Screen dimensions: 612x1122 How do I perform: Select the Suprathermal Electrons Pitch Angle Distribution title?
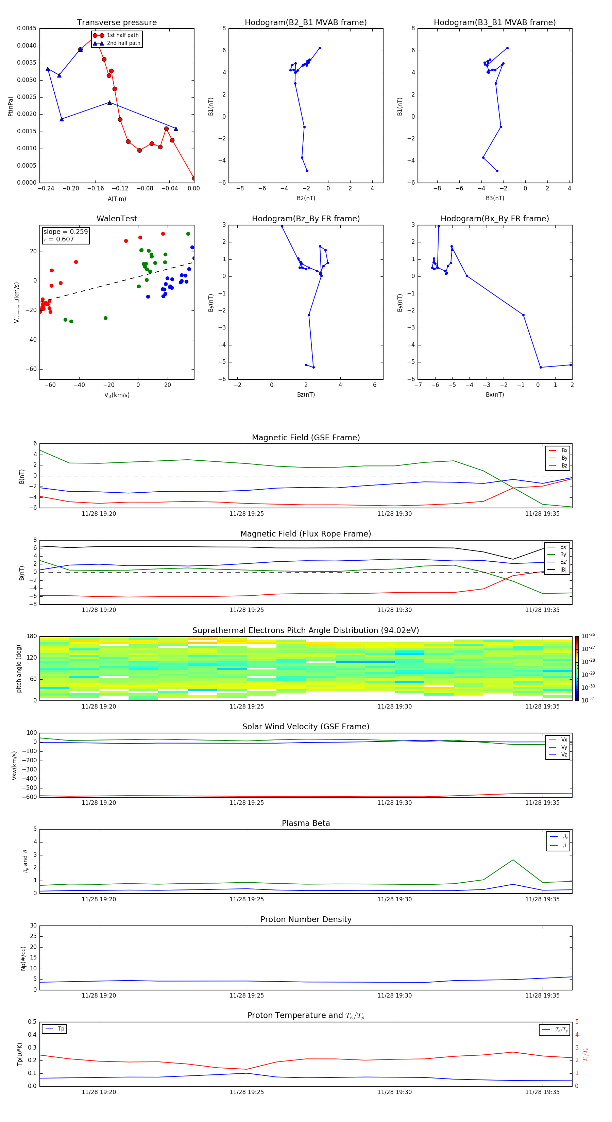(306, 631)
